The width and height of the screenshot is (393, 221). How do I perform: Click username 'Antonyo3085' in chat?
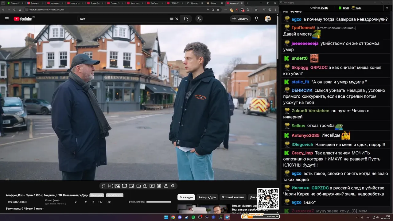[305, 135]
